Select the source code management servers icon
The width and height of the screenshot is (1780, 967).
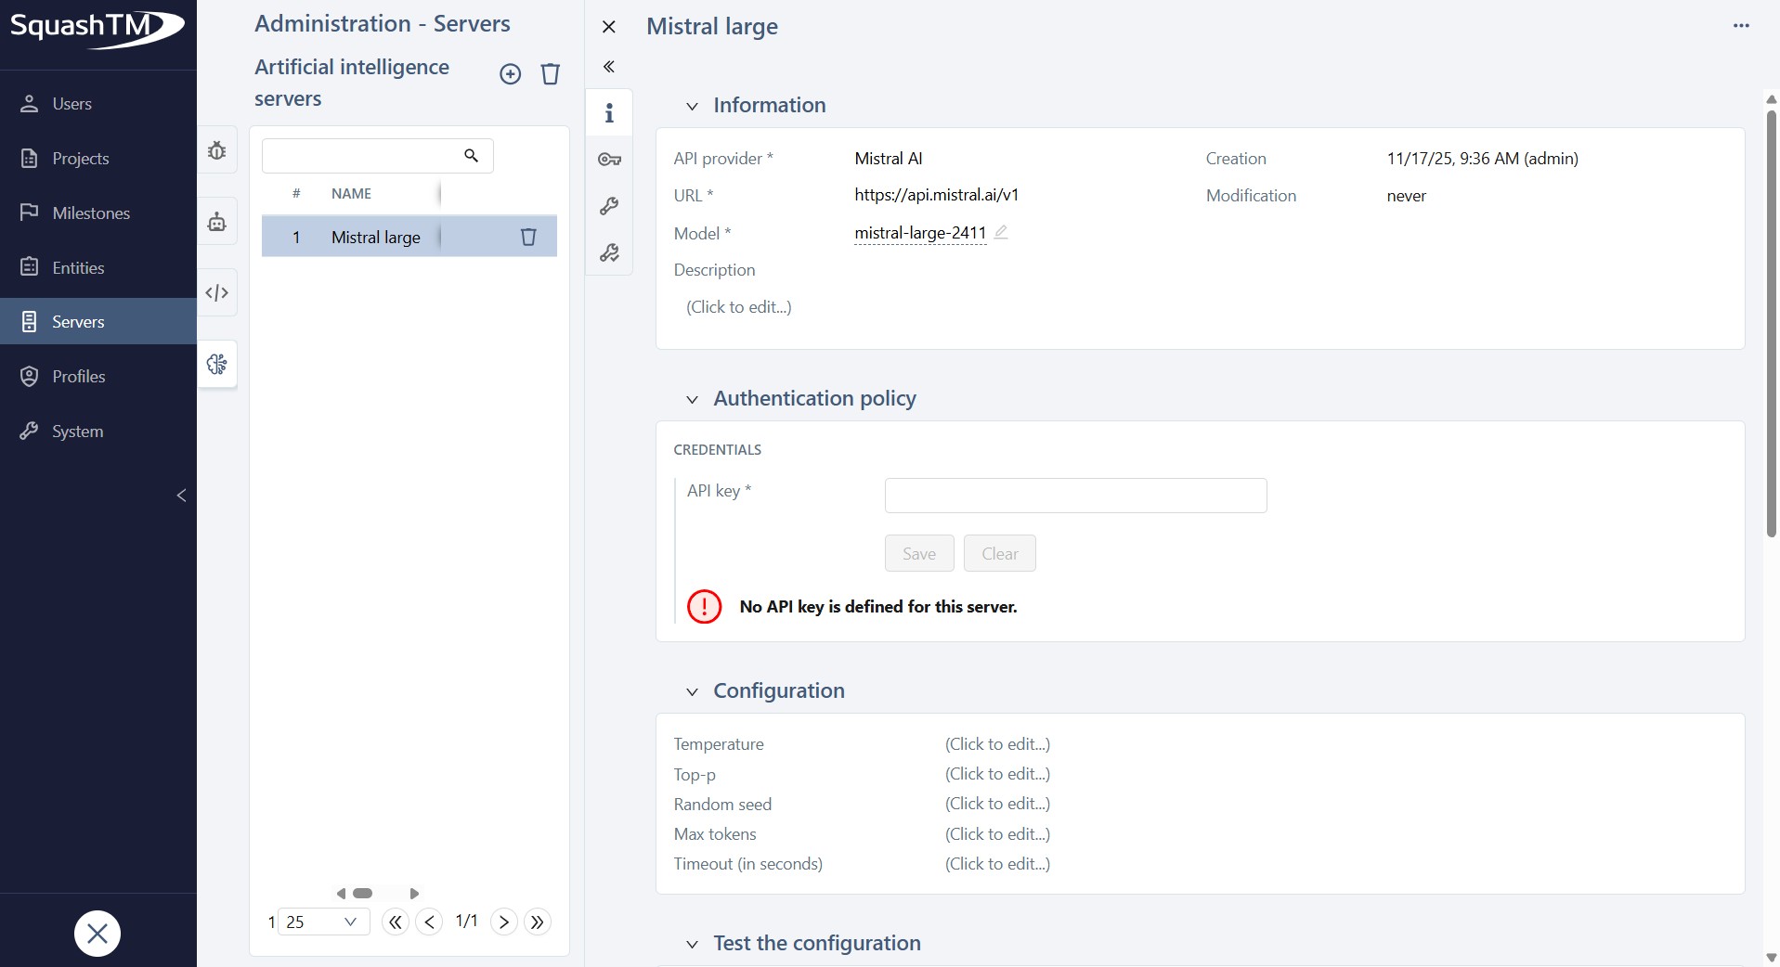point(216,292)
